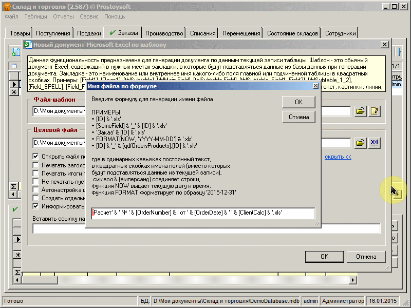Click edit template icon next to template path
The height and width of the screenshot is (308, 411).
pos(375,111)
